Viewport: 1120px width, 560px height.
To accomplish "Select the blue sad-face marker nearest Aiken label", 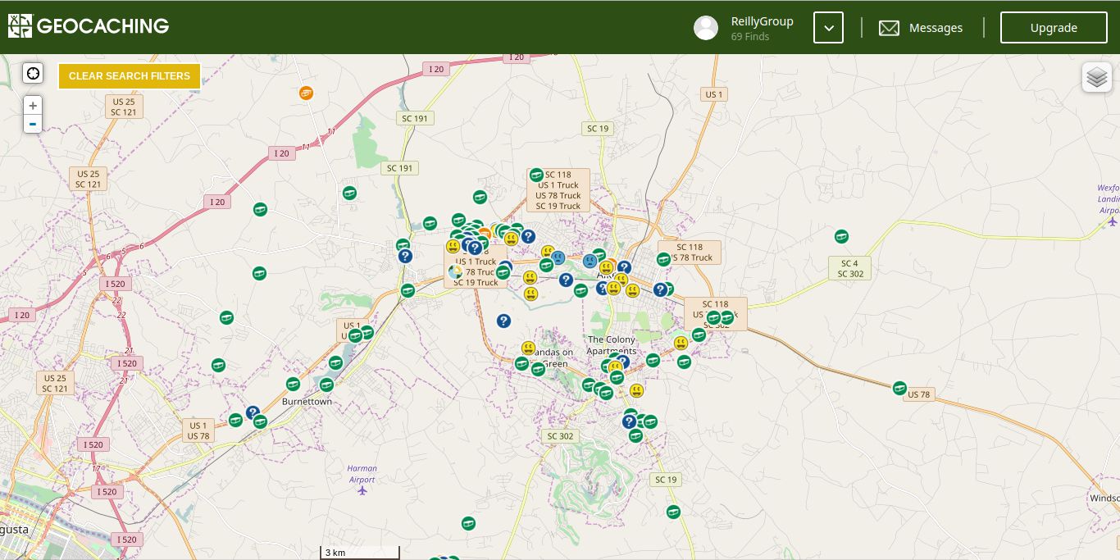I will [590, 262].
